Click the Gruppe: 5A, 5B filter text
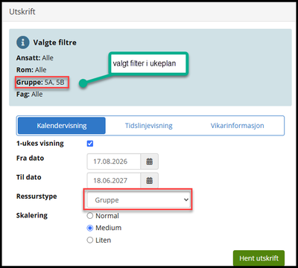Image resolution: width=298 pixels, height=268 pixels. coord(40,83)
